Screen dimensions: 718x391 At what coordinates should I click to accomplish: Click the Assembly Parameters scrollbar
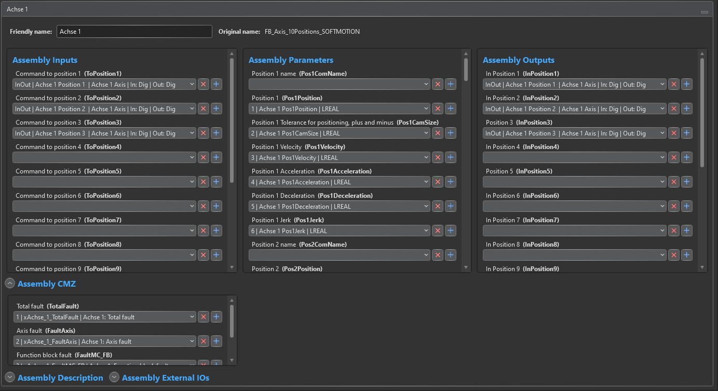466,69
